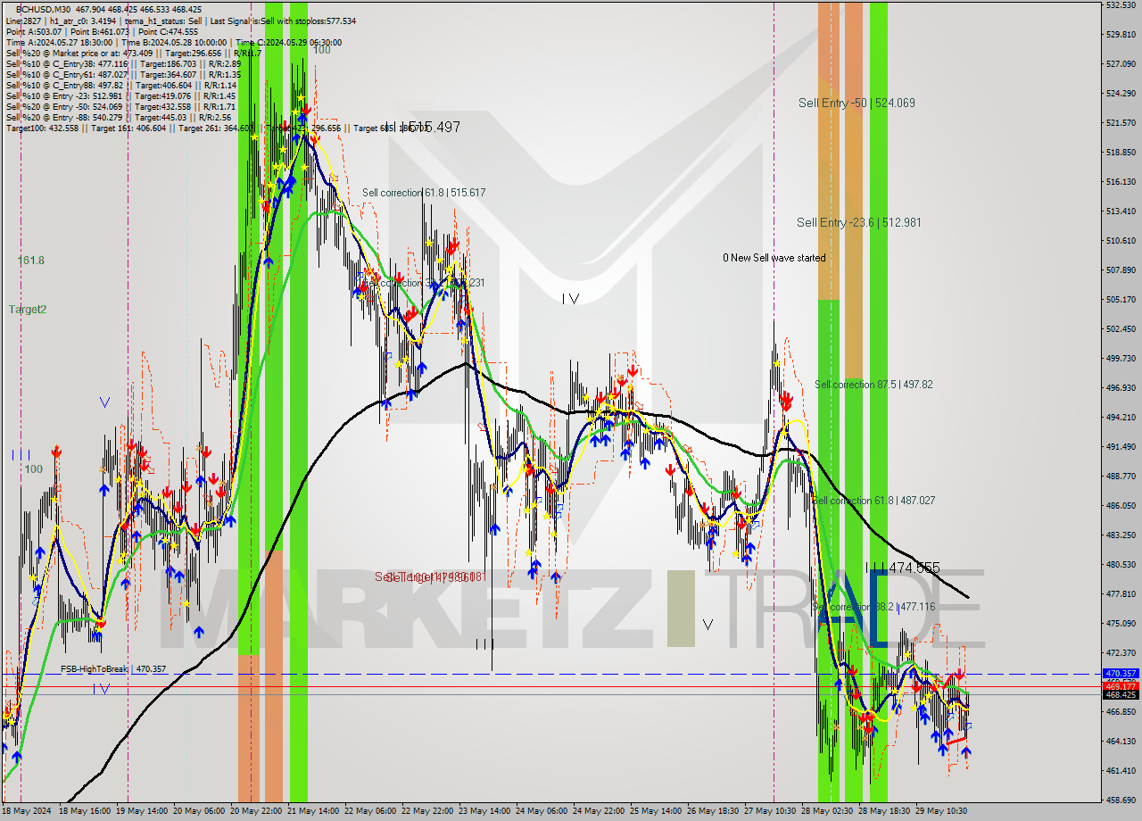This screenshot has height=821, width=1142.
Task: Click 'Sell %20 @ Entry -88: 540.279' line
Action: [x=119, y=117]
